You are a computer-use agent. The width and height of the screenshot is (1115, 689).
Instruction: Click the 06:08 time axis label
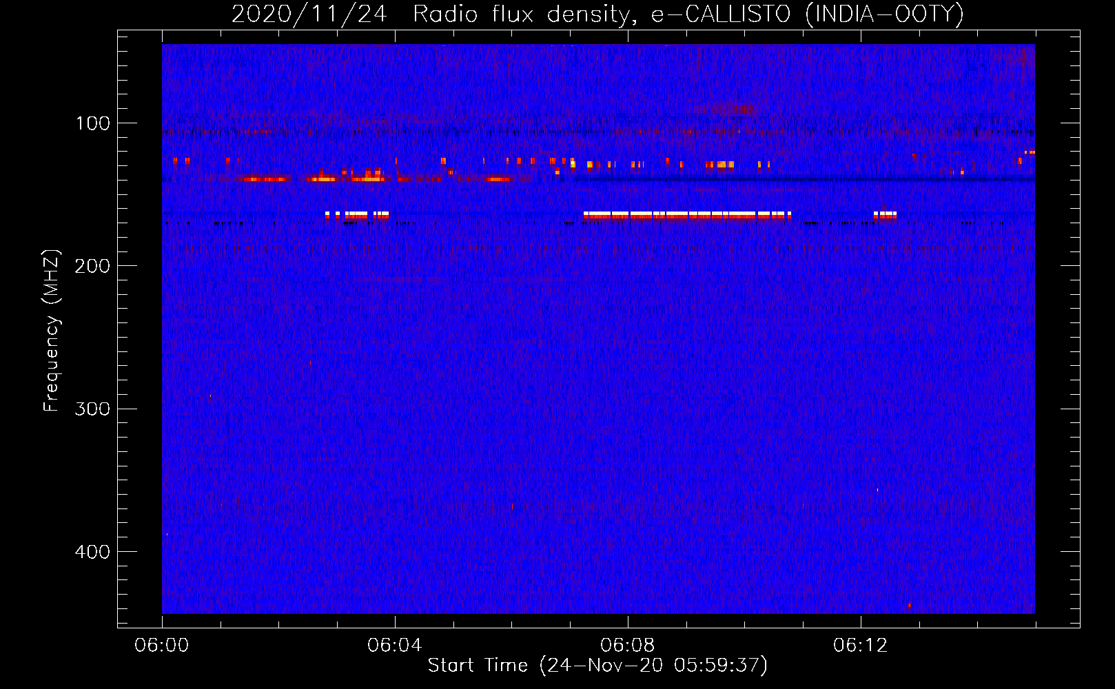[628, 645]
